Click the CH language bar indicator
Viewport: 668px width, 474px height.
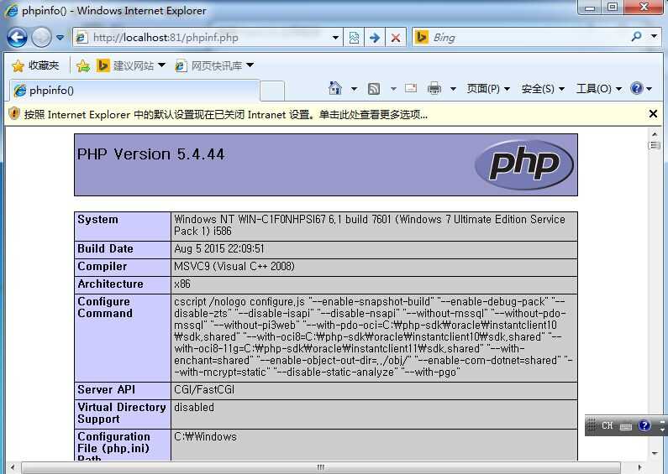pyautogui.click(x=607, y=425)
